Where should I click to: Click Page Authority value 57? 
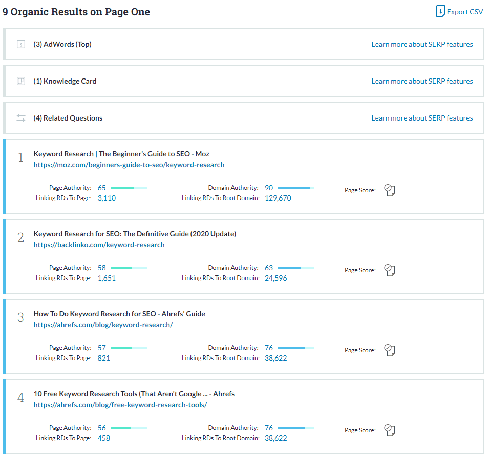pos(101,348)
